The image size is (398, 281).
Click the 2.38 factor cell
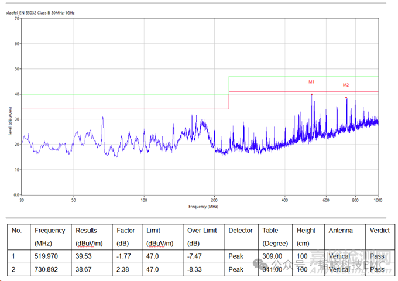coord(123,269)
